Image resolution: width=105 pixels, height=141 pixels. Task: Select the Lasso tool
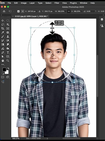click(x=3, y=24)
